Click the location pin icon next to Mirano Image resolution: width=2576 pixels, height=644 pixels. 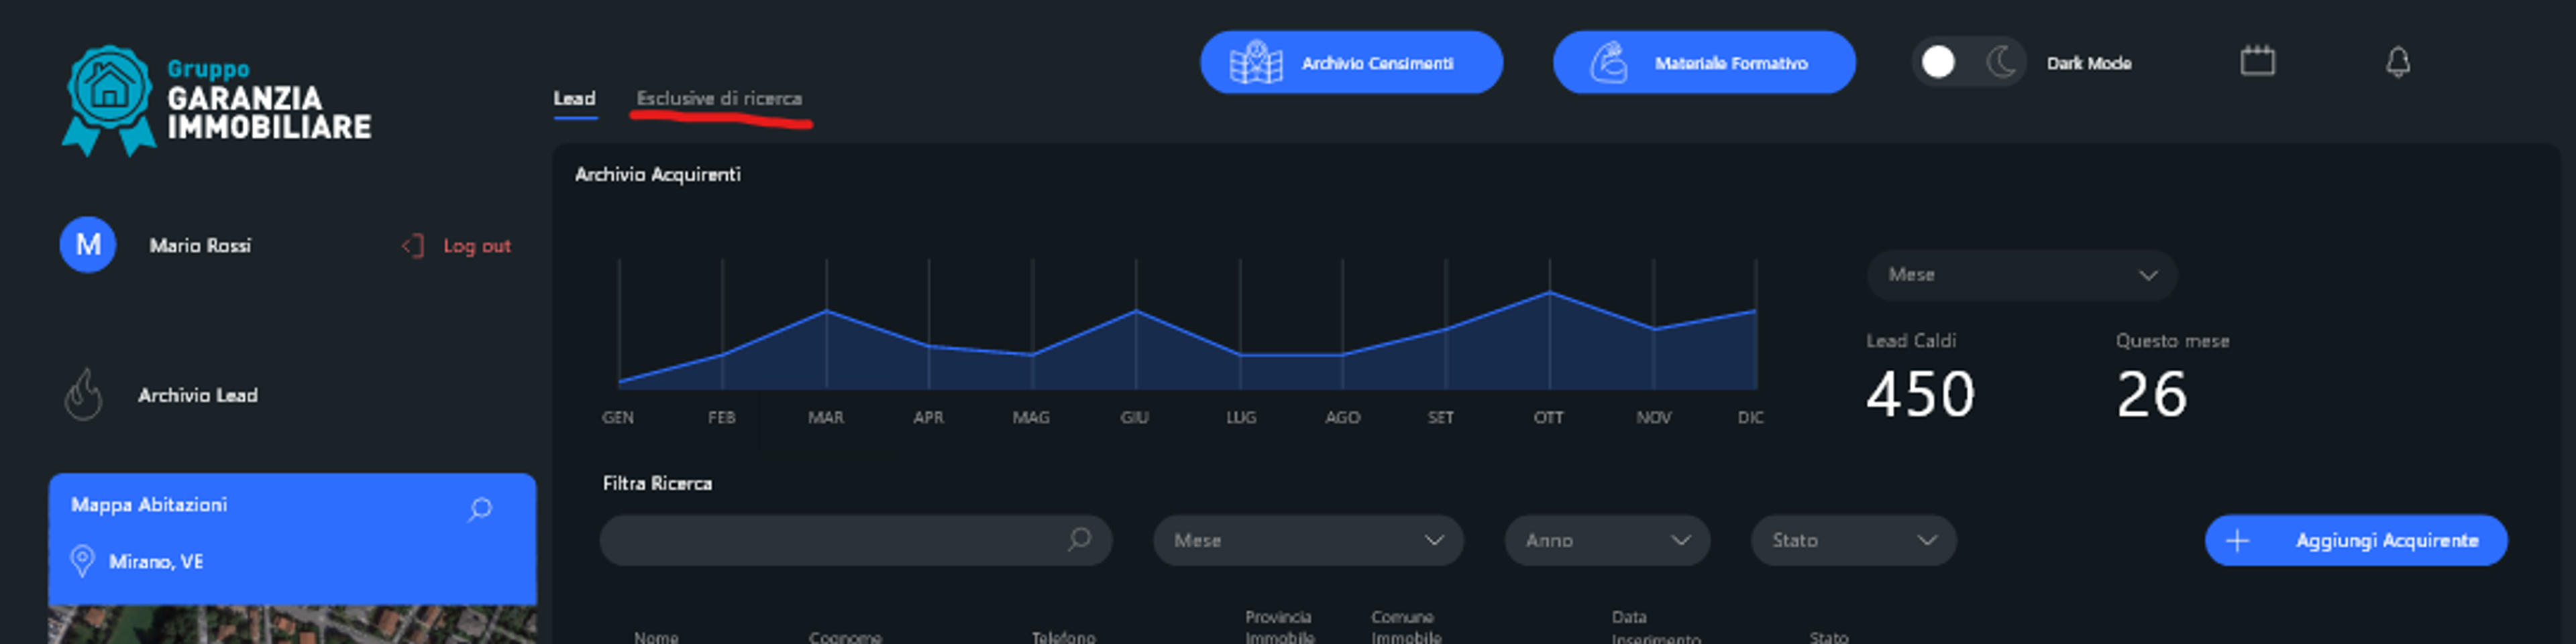82,561
